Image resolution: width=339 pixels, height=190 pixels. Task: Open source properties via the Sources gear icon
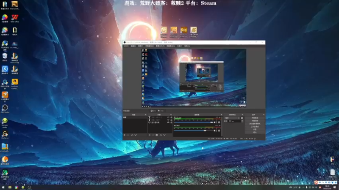coord(157,135)
